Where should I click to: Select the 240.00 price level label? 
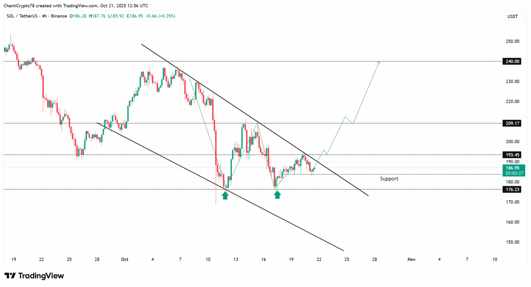[512, 61]
